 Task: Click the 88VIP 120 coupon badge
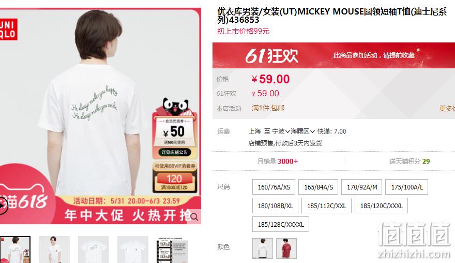(175, 178)
